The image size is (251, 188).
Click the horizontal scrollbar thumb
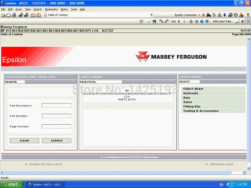pyautogui.click(x=118, y=173)
